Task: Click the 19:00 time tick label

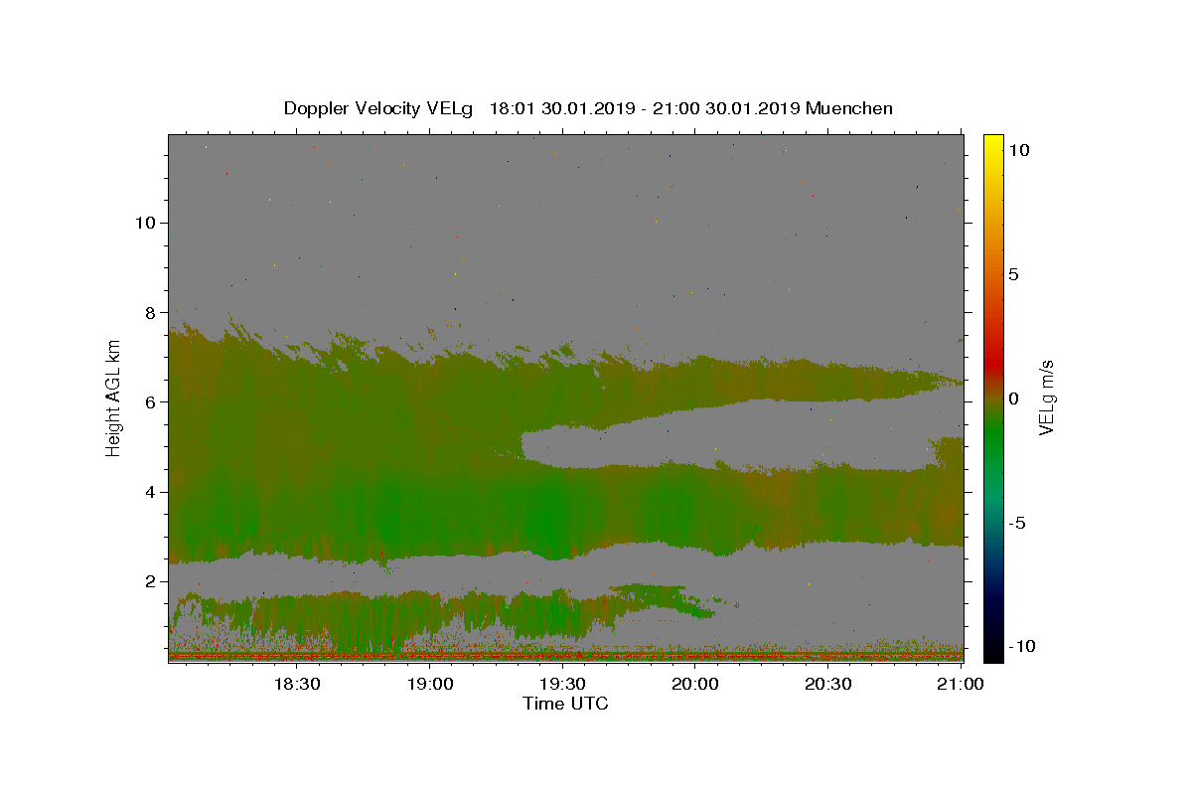Action: [430, 685]
